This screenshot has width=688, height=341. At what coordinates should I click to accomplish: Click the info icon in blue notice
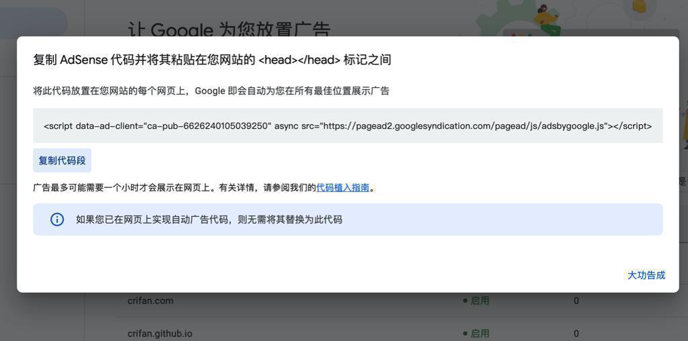[57, 220]
